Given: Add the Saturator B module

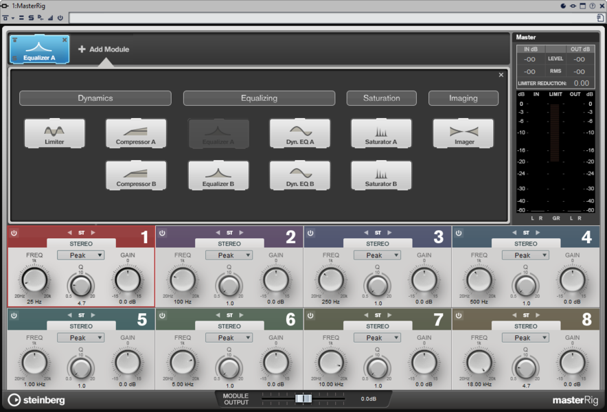Looking at the screenshot, I should (x=381, y=175).
